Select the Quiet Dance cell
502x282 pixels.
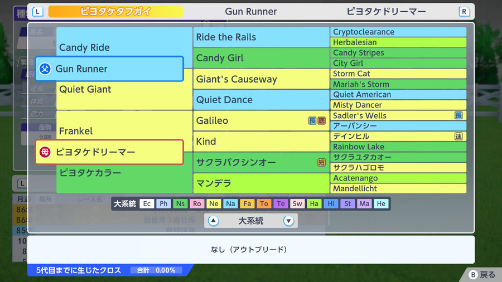(261, 100)
